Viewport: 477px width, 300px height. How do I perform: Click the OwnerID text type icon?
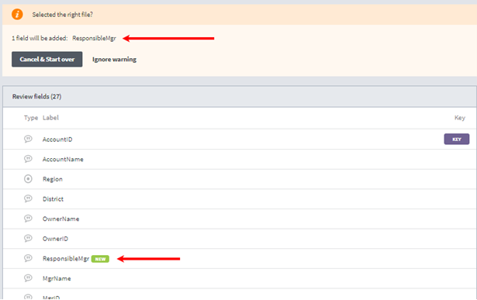coord(28,238)
